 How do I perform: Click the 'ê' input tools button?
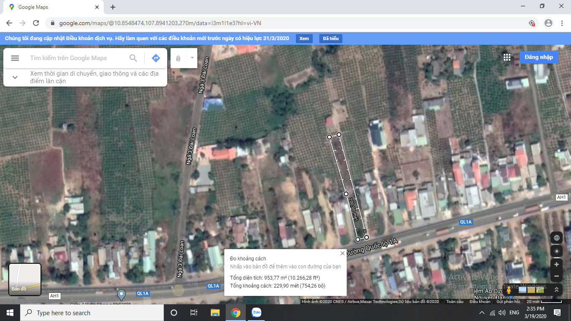(x=178, y=58)
